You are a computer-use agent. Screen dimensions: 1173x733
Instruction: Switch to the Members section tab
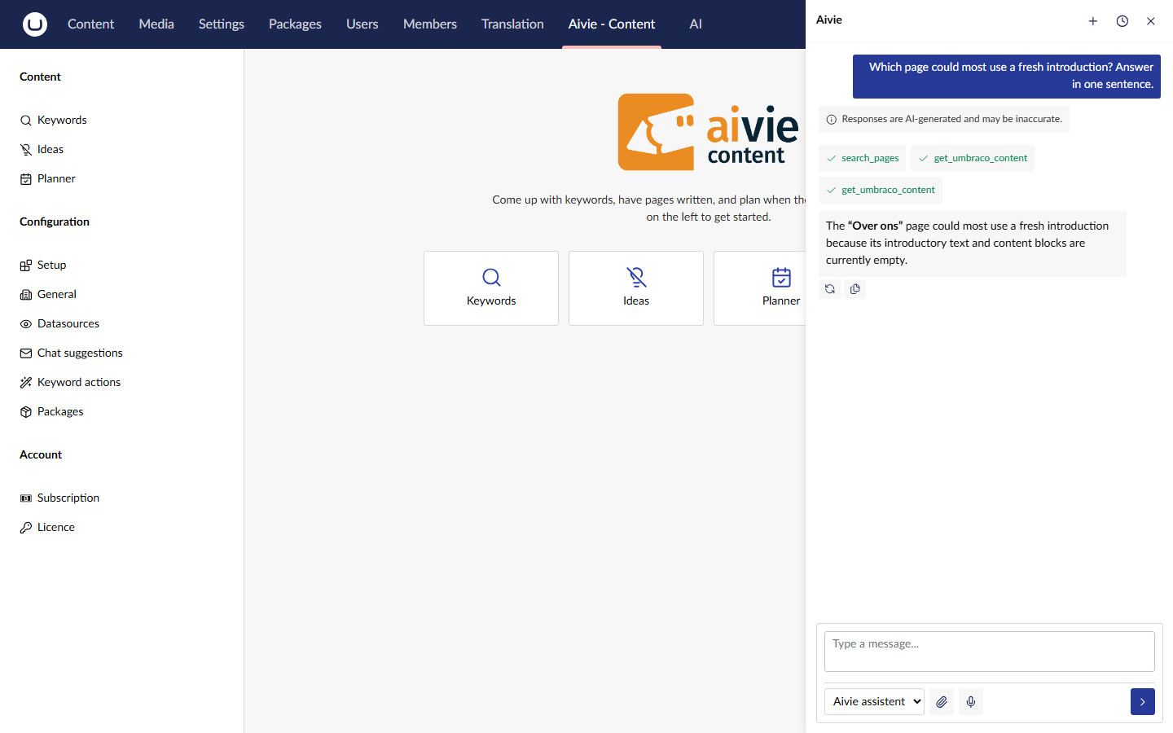coord(430,24)
